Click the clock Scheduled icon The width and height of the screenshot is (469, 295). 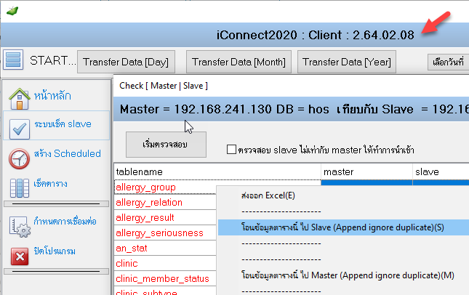(x=19, y=158)
